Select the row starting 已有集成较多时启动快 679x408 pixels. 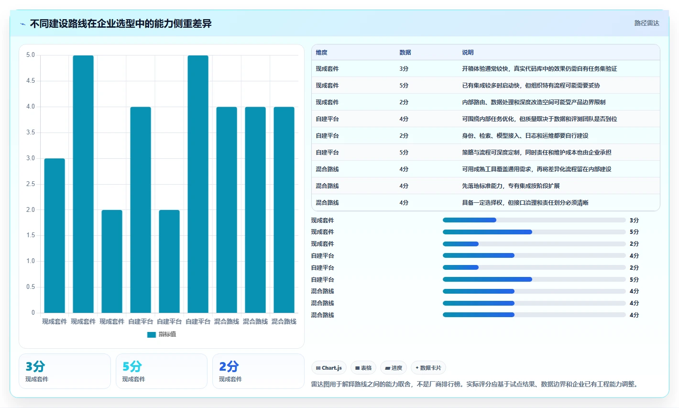tap(486, 86)
